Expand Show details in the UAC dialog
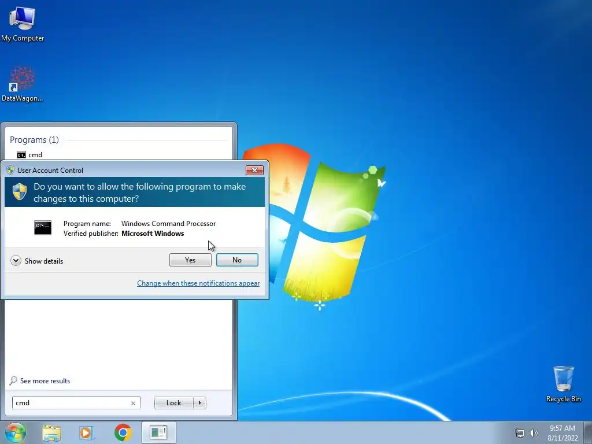This screenshot has height=444, width=592. click(x=37, y=261)
